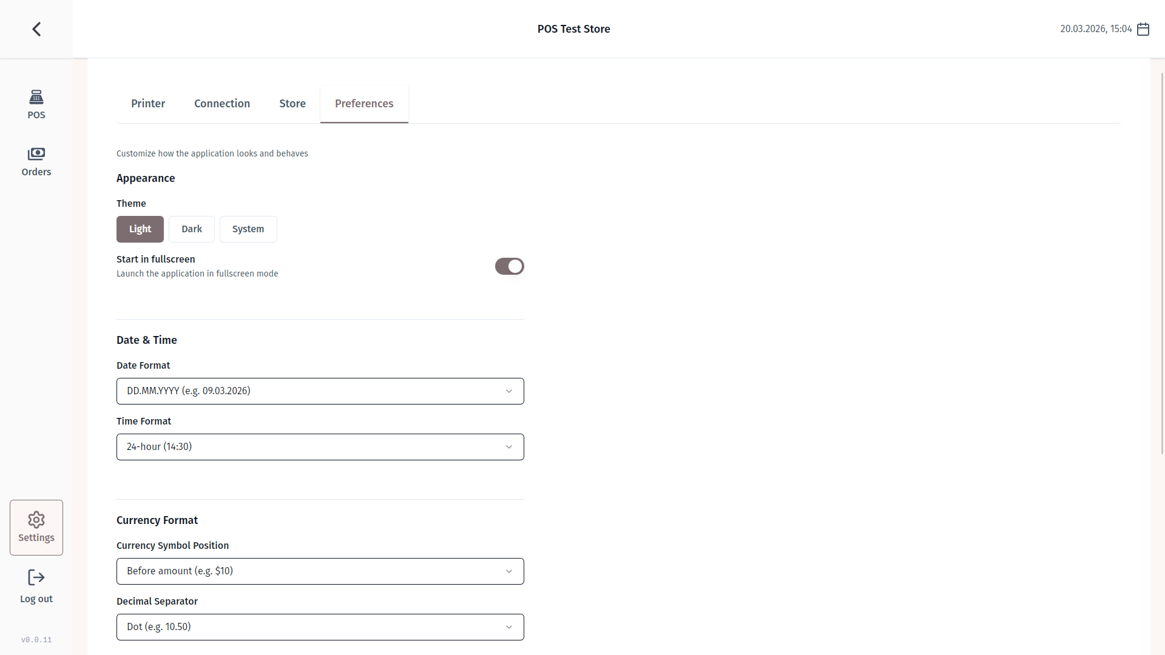Switch to the Connection tab
This screenshot has width=1165, height=655.
point(222,104)
